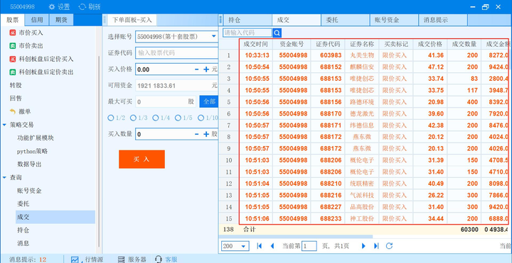This screenshot has width=512, height=263.
Task: Decrease 买入数量 with minus button
Action: [x=196, y=134]
